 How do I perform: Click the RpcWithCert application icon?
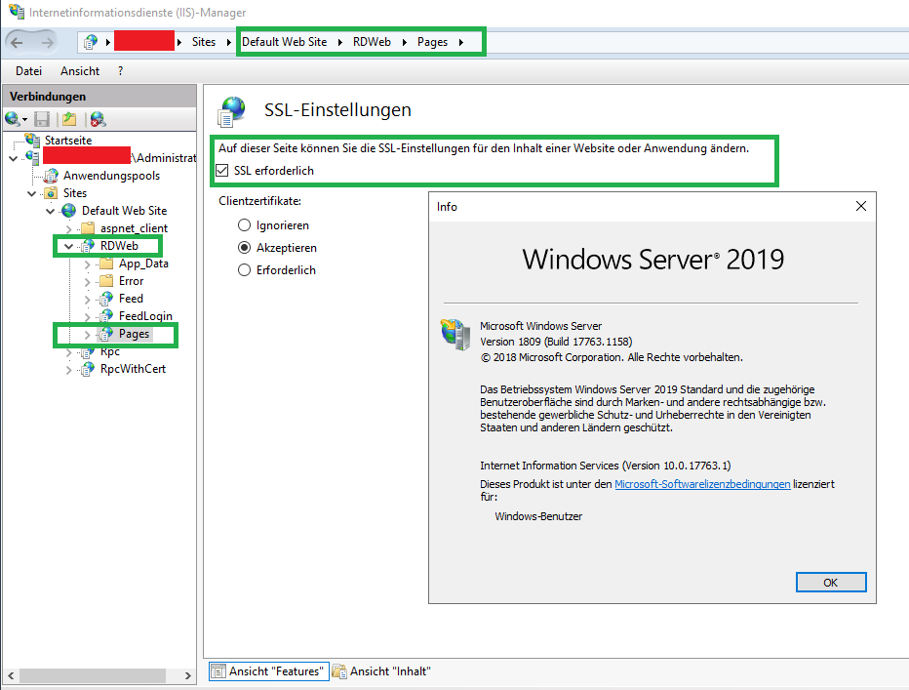(x=88, y=369)
